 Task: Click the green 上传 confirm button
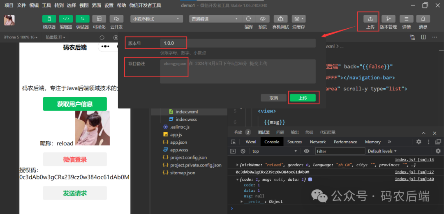(303, 98)
